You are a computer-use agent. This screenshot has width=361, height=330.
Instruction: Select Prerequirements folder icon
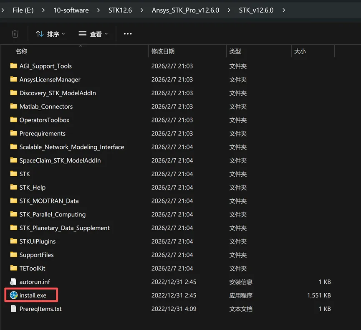coord(14,133)
